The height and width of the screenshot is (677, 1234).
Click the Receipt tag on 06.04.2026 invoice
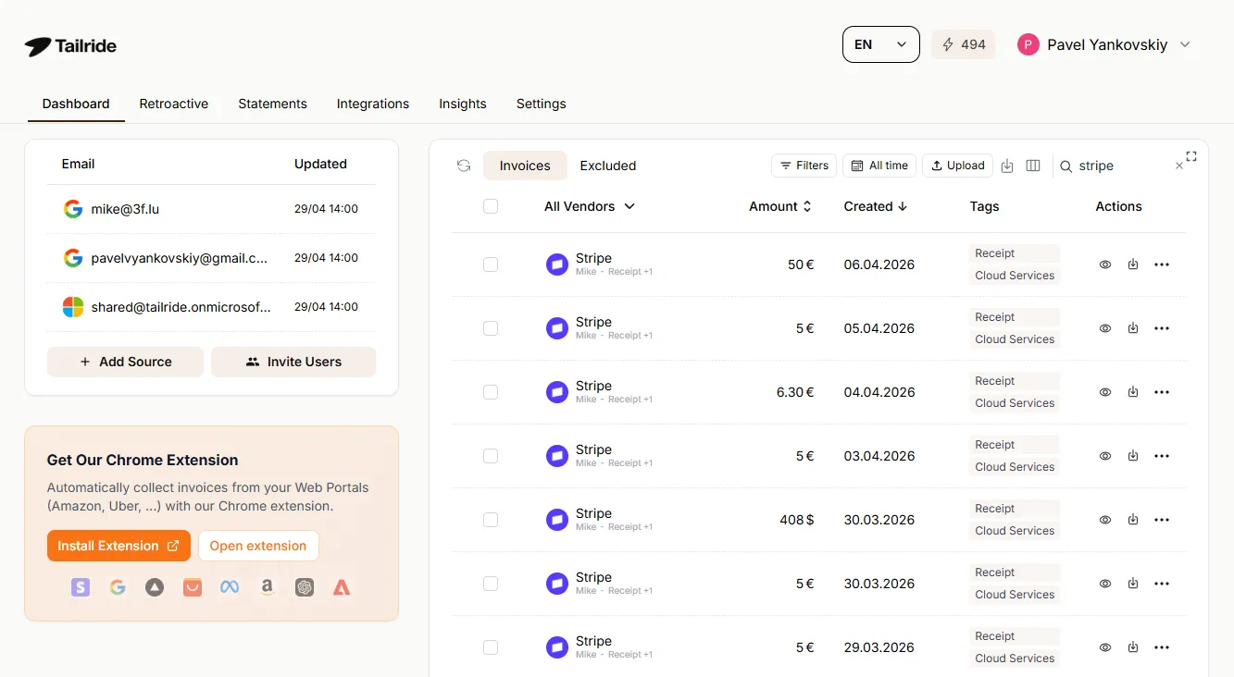coord(1015,253)
